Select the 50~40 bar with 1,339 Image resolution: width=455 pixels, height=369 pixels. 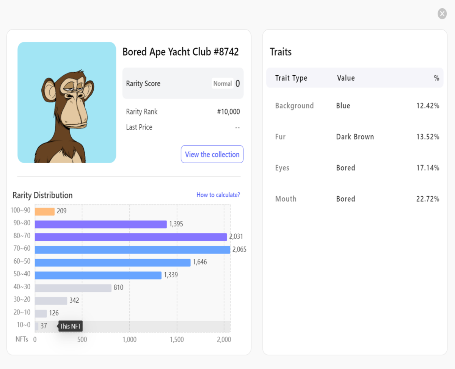pyautogui.click(x=98, y=275)
